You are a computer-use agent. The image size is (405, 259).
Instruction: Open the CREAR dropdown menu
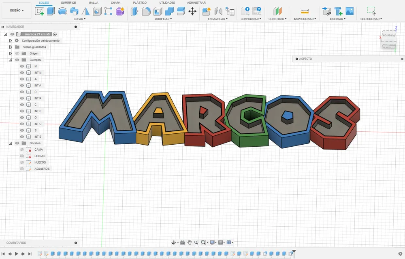[x=79, y=19]
